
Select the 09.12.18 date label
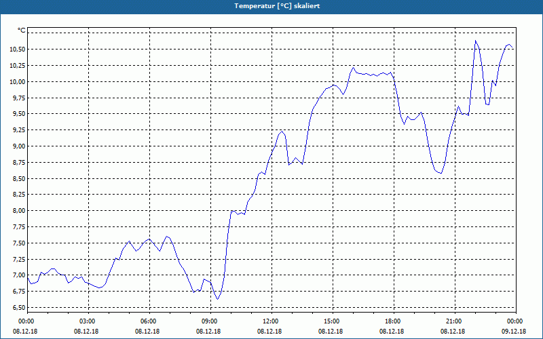coord(514,332)
